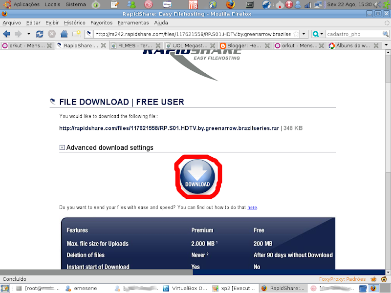Viewport: 391px width, 293px height.
Task: Click the search magnifier icon
Action: click(x=386, y=34)
